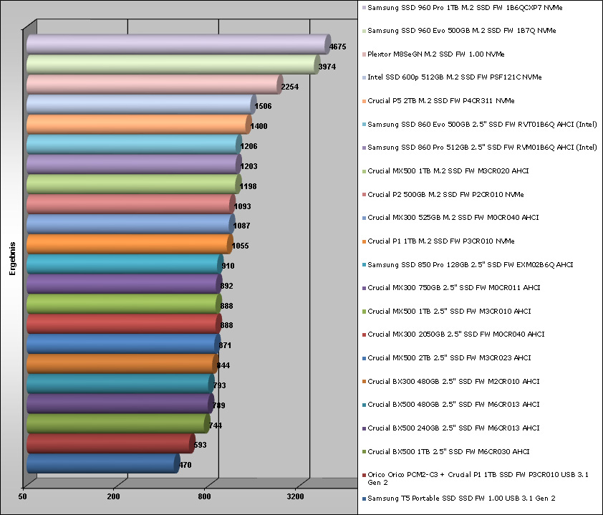The image size is (603, 515).
Task: Click the axis tick label 3200
Action: (295, 496)
